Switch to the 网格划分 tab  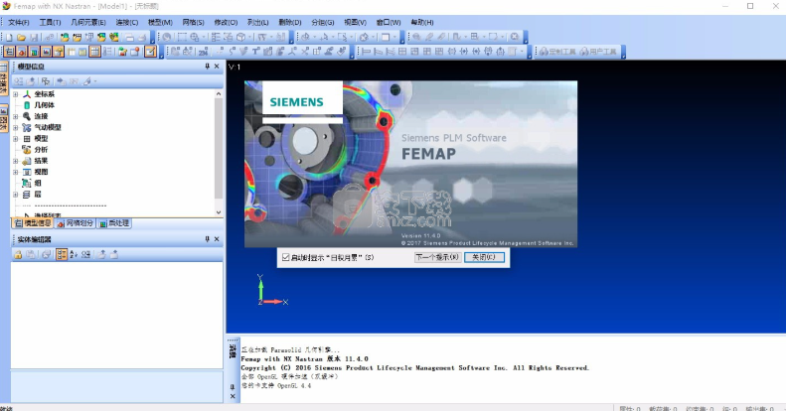75,223
